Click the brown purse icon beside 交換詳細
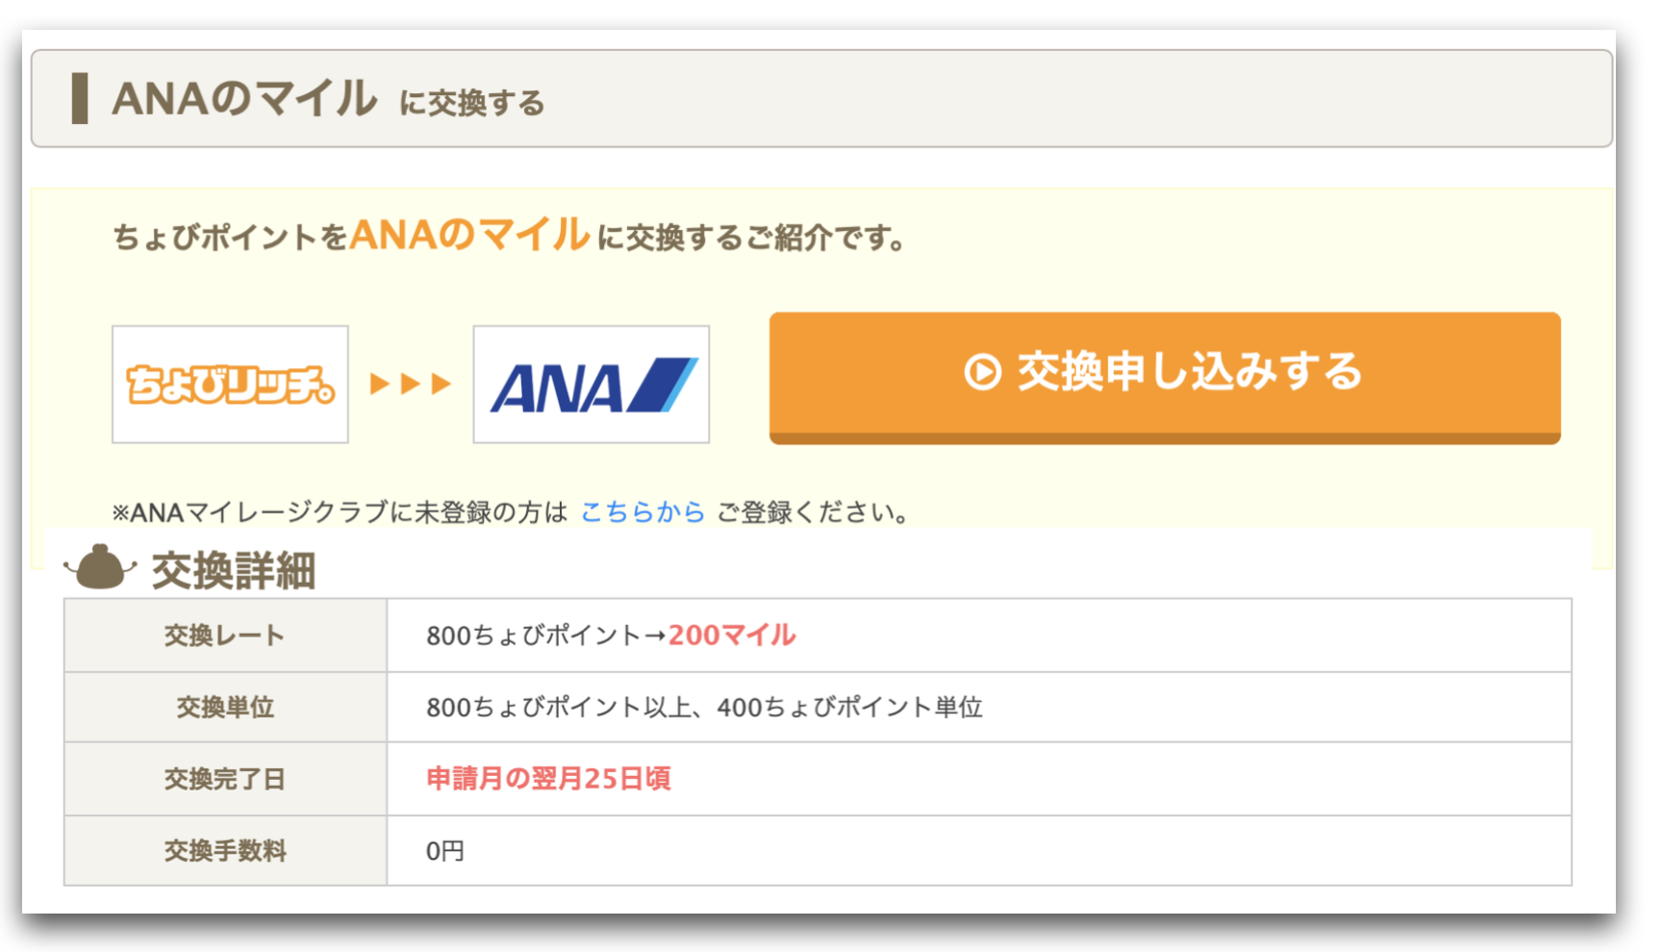1662x952 pixels. point(100,567)
